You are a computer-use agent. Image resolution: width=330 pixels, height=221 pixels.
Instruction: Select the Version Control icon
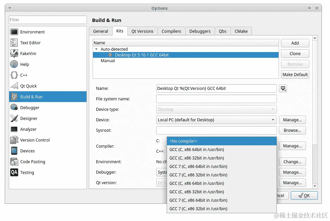point(14,140)
